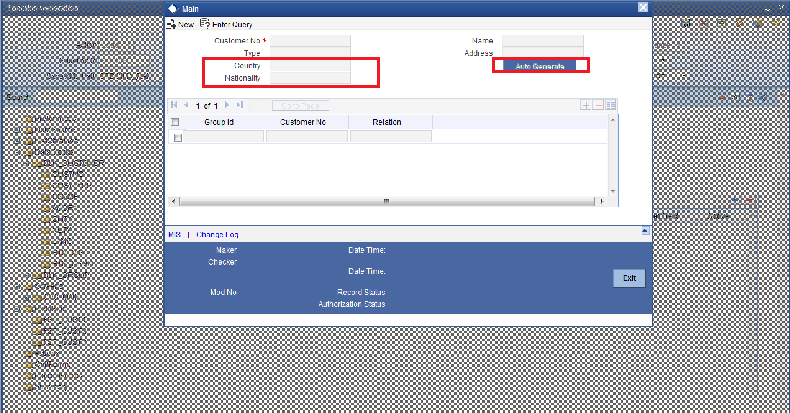Click the Nationality input field

pos(310,78)
